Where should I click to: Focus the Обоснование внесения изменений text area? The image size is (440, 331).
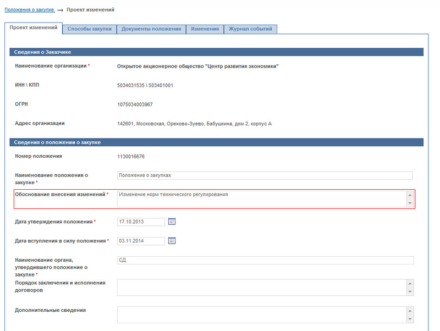261,199
